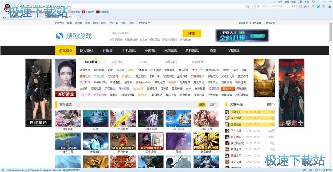
Task: Click the browser address bar
Action: (x=140, y=6)
